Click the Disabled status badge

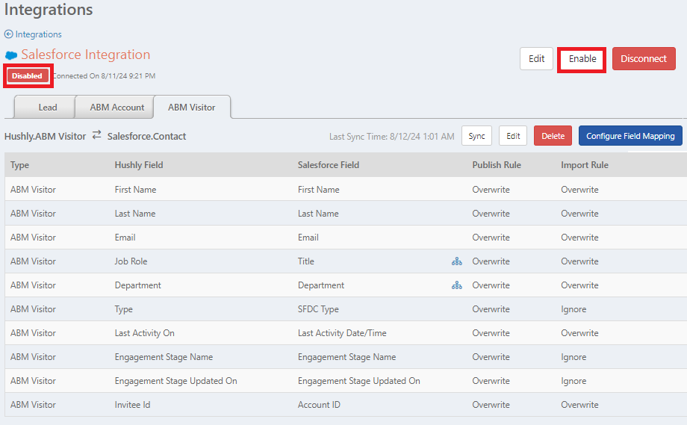pyautogui.click(x=27, y=75)
